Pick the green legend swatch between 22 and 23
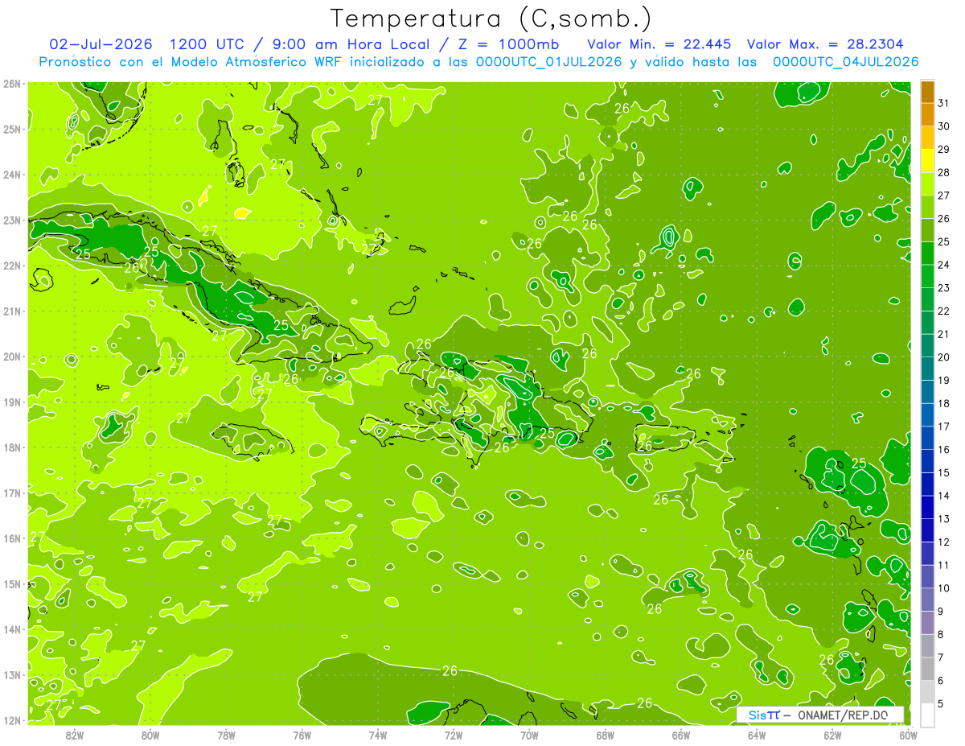 (x=927, y=300)
